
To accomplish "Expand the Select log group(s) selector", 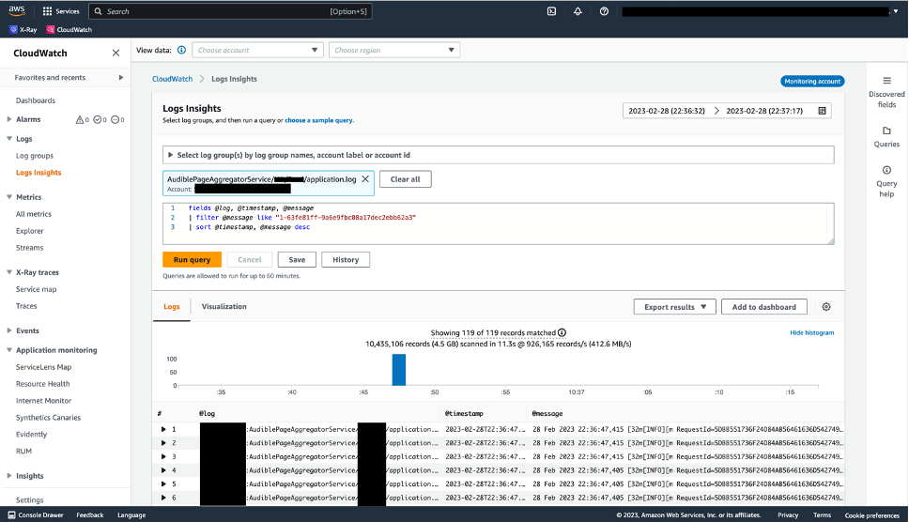I will click(498, 155).
